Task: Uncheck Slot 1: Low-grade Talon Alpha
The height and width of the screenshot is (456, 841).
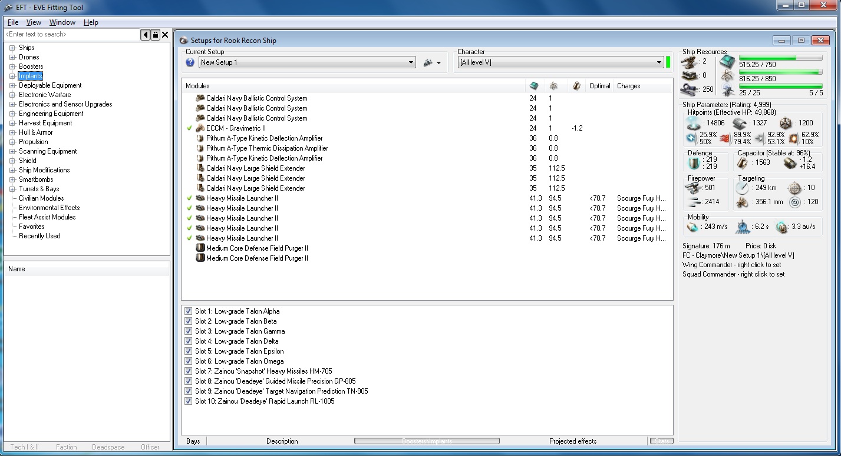Action: pos(189,311)
